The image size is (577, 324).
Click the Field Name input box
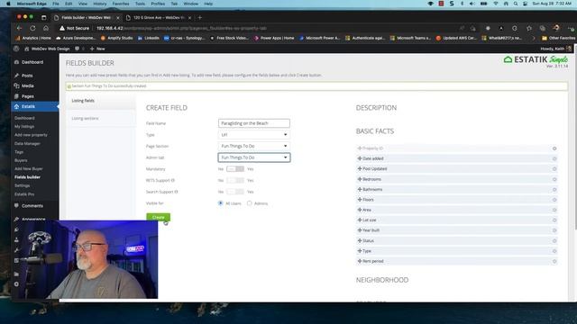254,123
